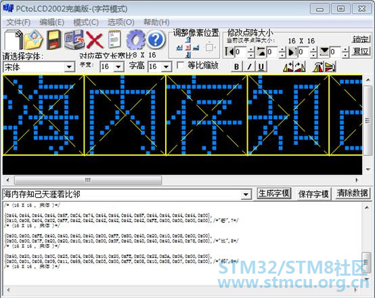Viewport: 375px width, 298px height.
Task: Toggle underline with the U button
Action: (261, 66)
